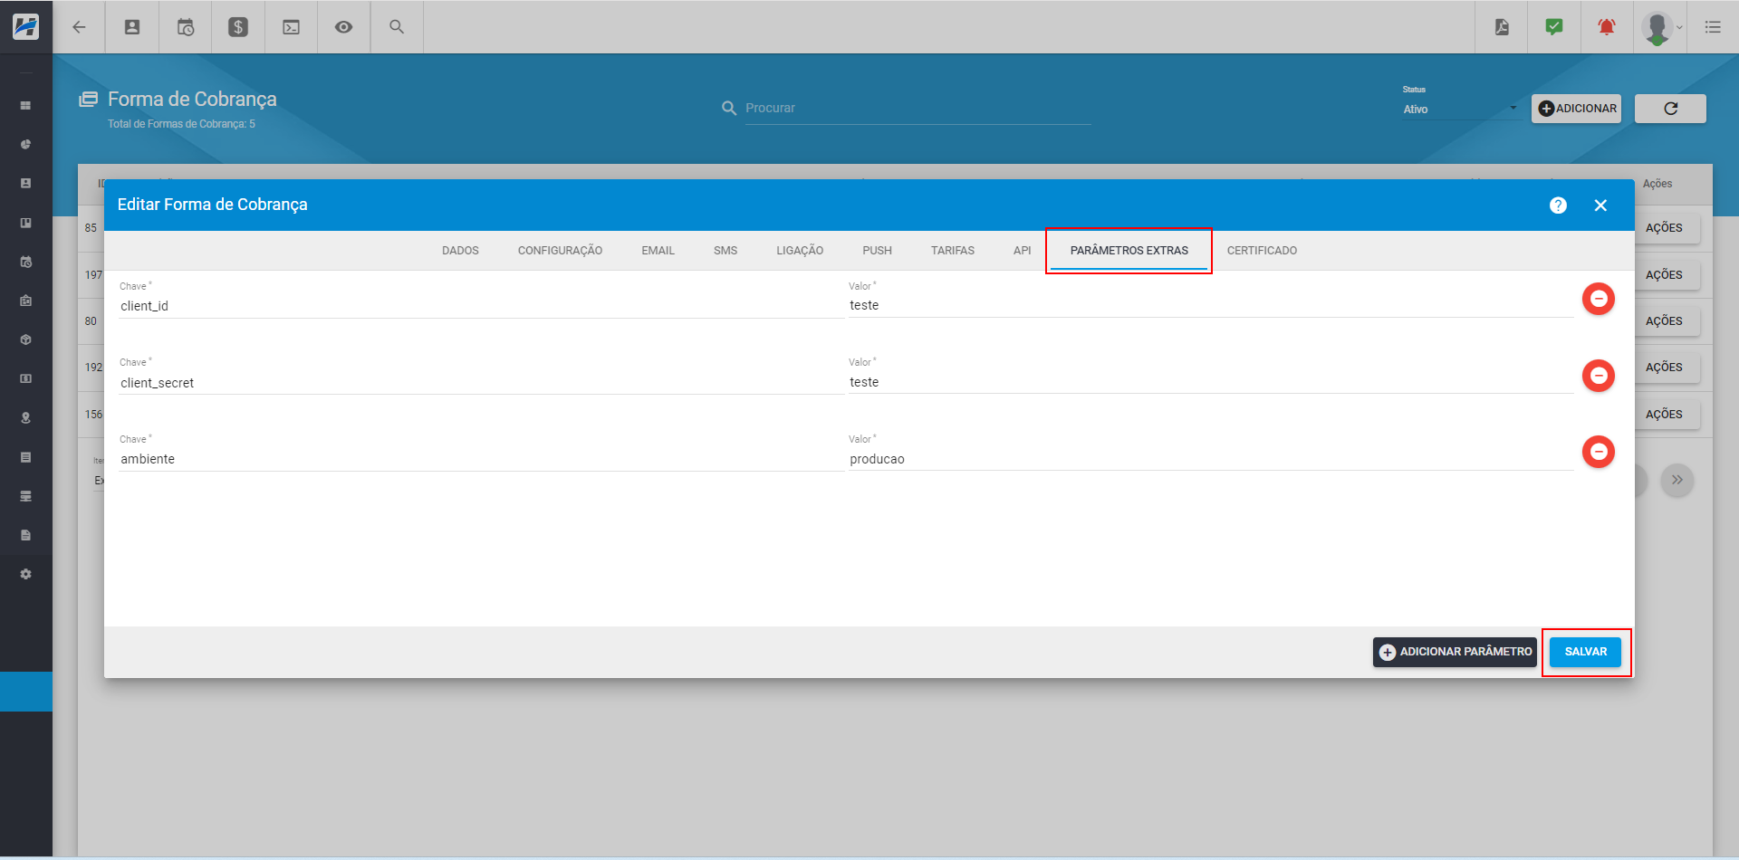Open the list document icon in sidebar
1739x860 pixels.
pos(25,457)
